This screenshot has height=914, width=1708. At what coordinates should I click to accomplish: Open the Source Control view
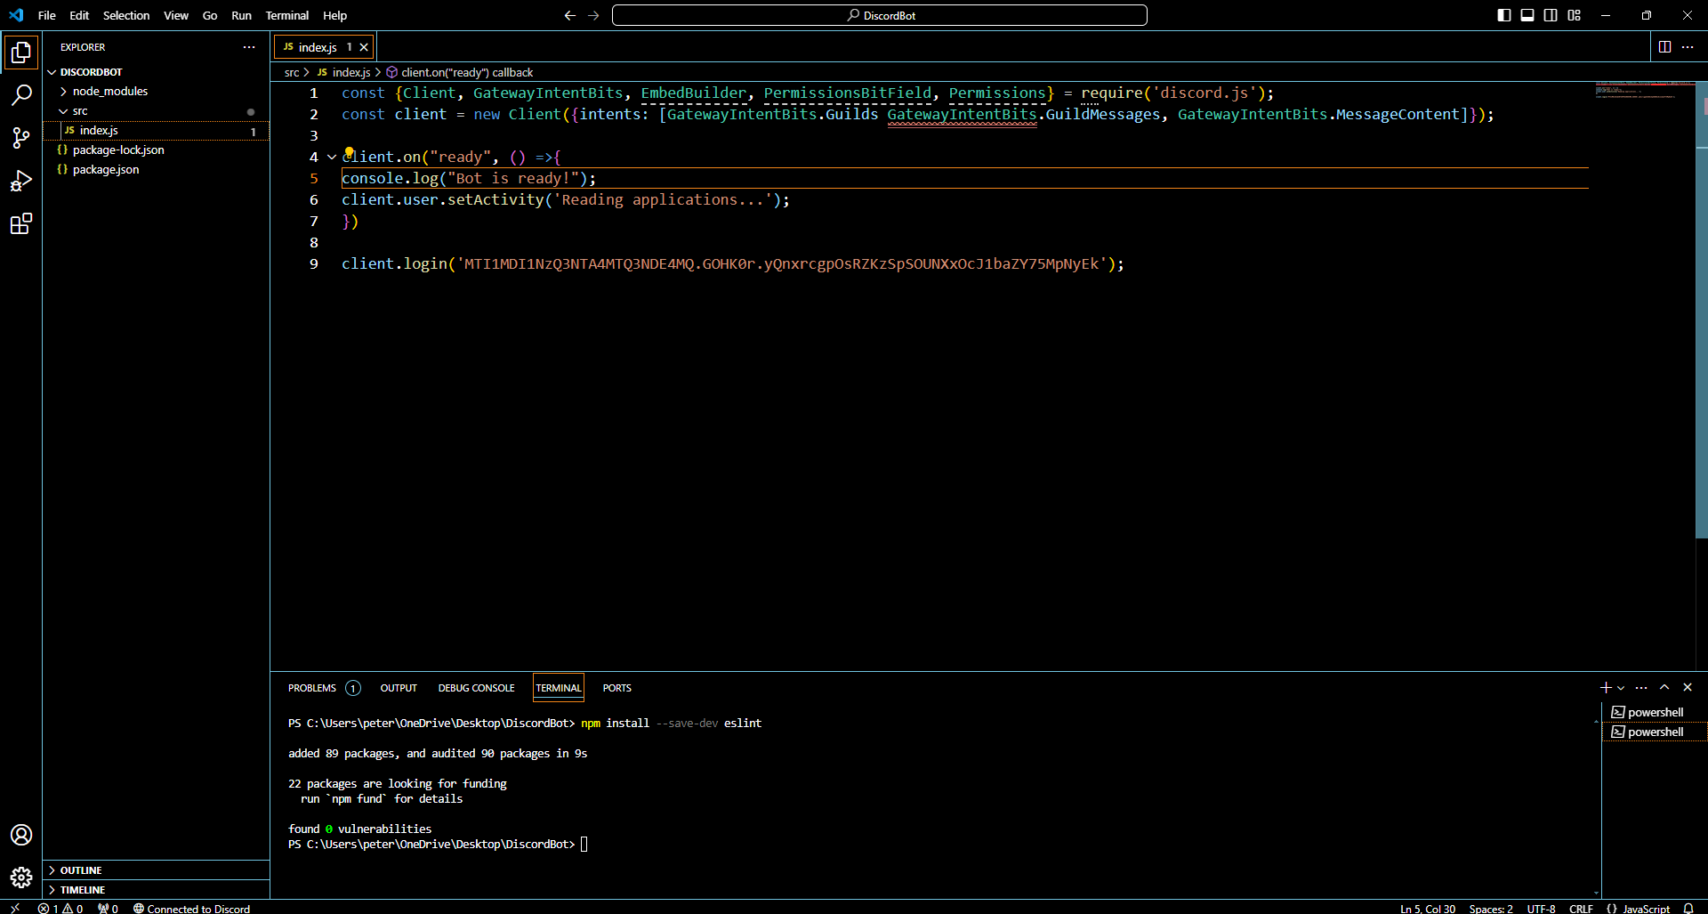[21, 138]
